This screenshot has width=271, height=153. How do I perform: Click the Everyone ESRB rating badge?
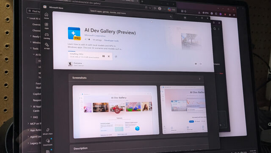pos(70,64)
